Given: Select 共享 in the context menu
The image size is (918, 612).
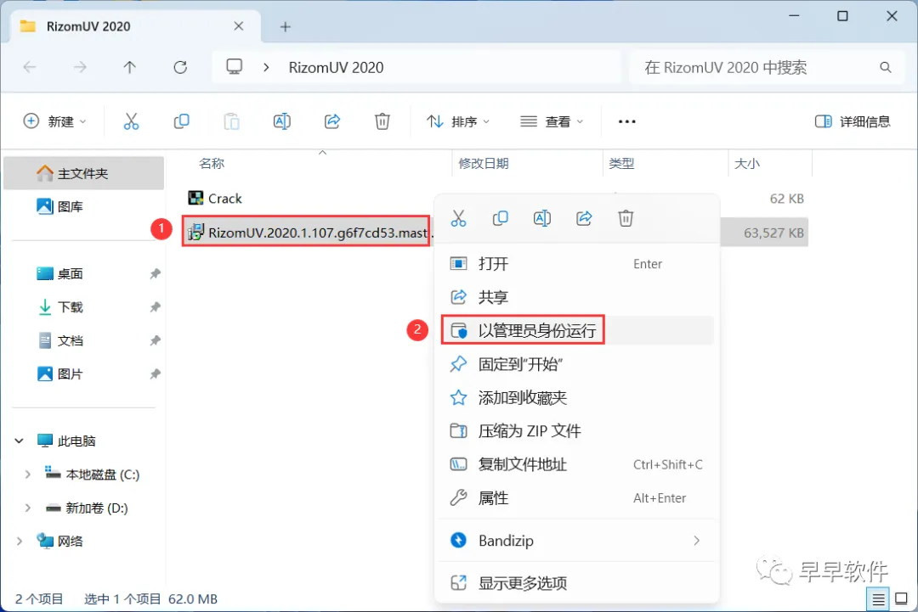Looking at the screenshot, I should click(x=576, y=297).
